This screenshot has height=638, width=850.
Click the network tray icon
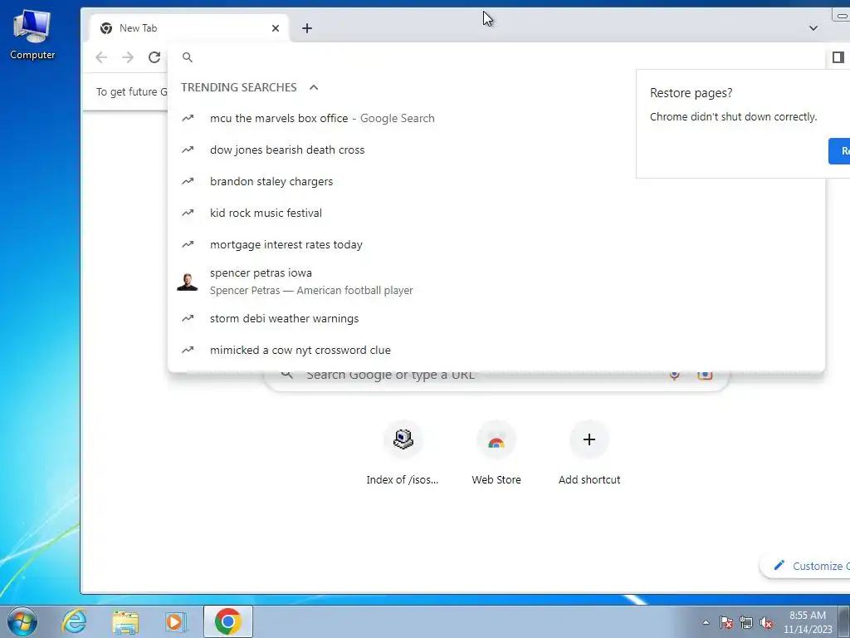(x=746, y=622)
